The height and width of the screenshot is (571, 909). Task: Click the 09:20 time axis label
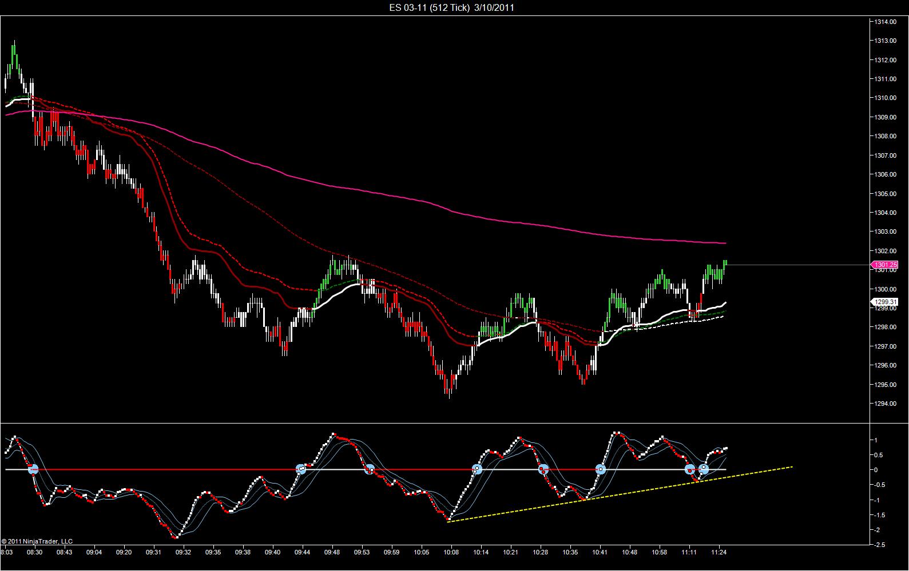(124, 553)
